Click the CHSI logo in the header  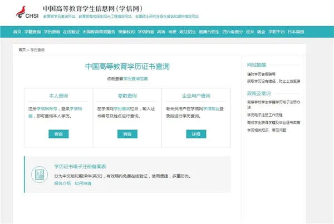tap(27, 13)
